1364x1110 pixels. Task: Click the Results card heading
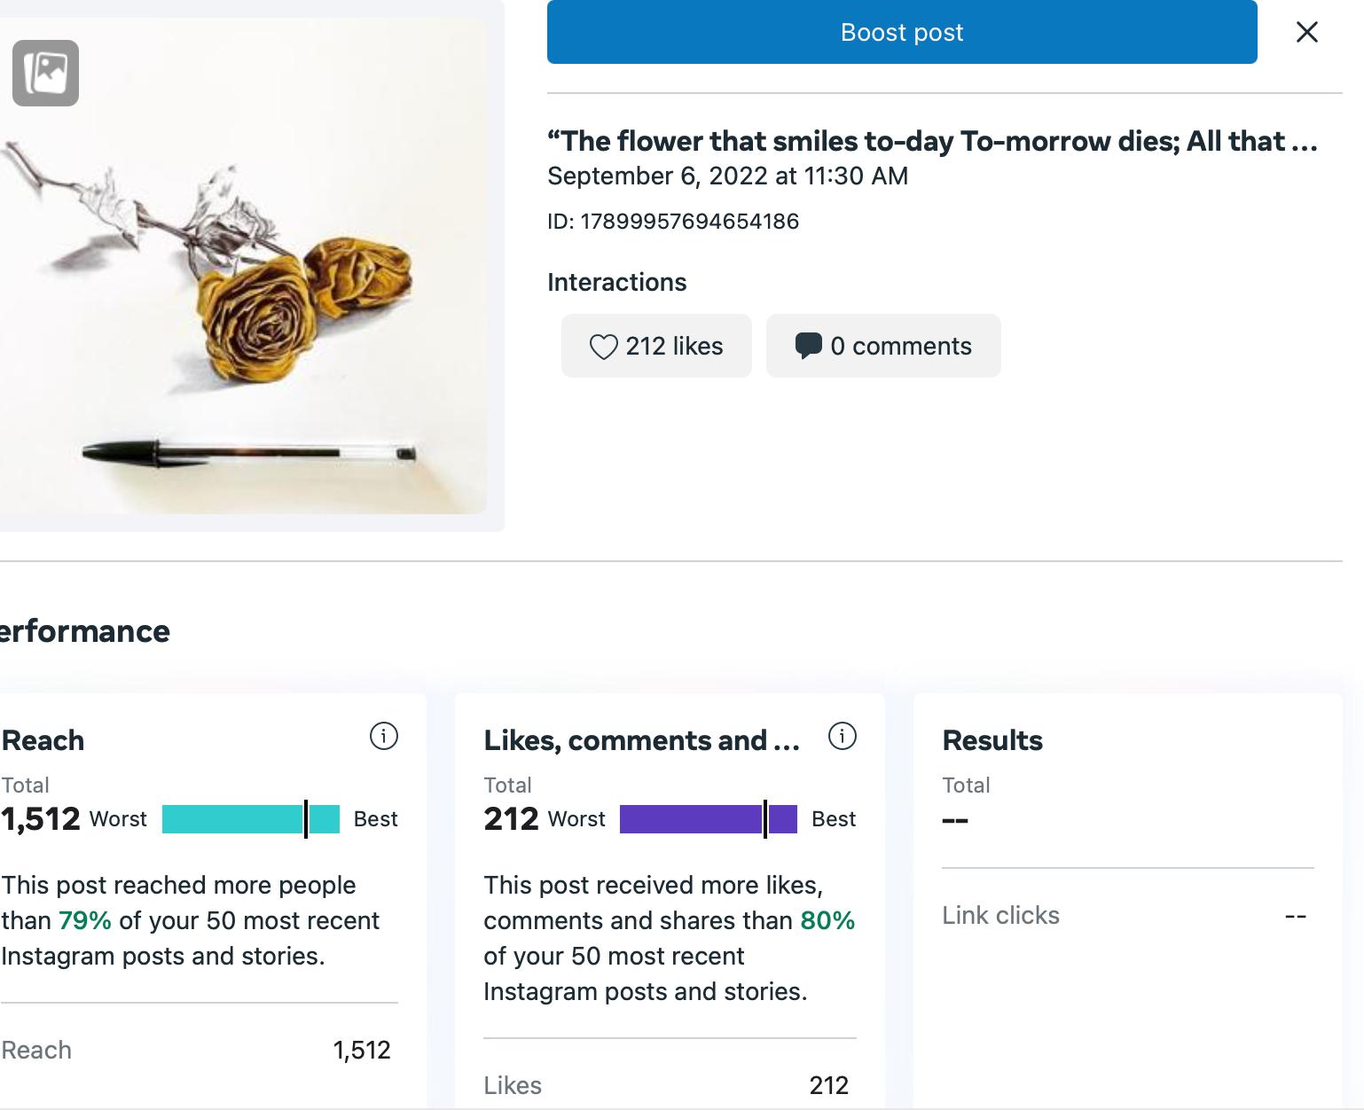(992, 740)
